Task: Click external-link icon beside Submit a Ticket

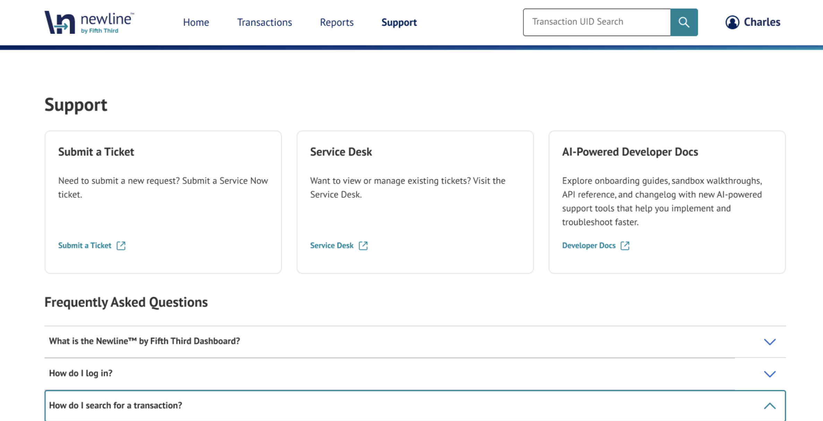Action: click(121, 245)
